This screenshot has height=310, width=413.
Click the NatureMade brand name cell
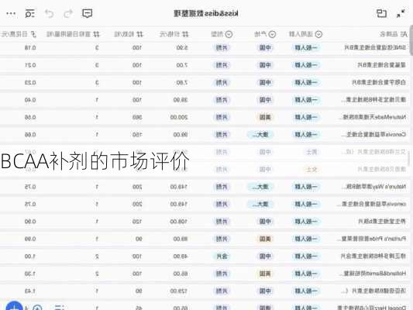pos(373,117)
